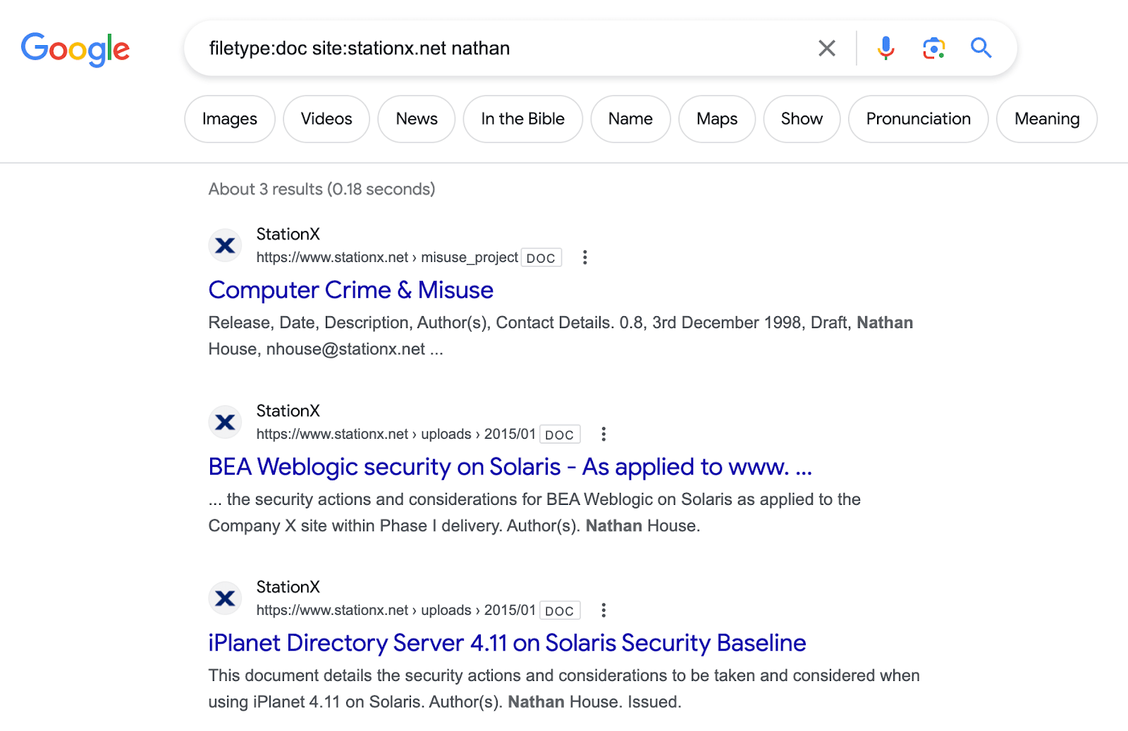
Task: Select the Name filter chip
Action: click(x=630, y=119)
